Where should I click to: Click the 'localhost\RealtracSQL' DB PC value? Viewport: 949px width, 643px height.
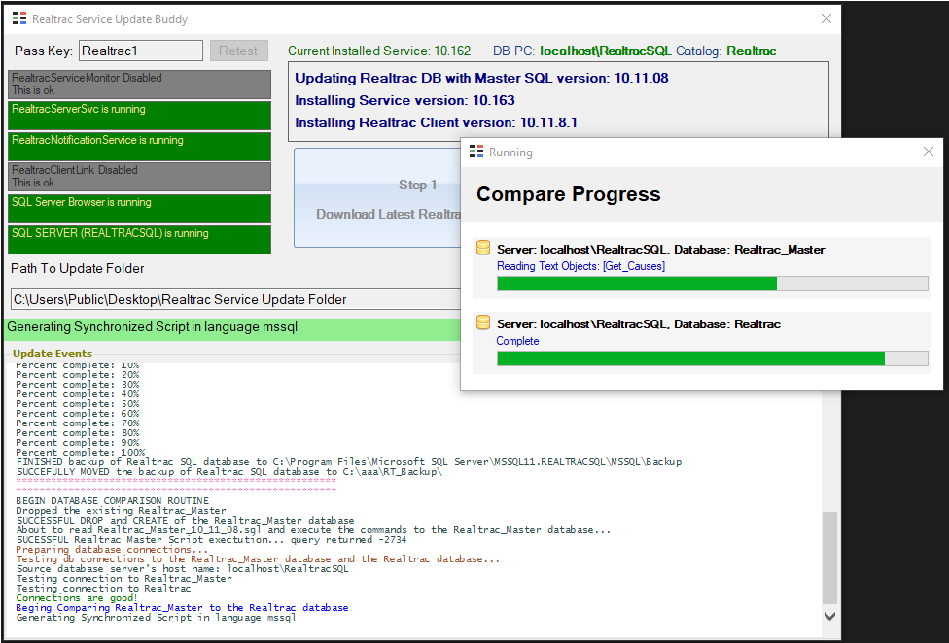pyautogui.click(x=605, y=51)
